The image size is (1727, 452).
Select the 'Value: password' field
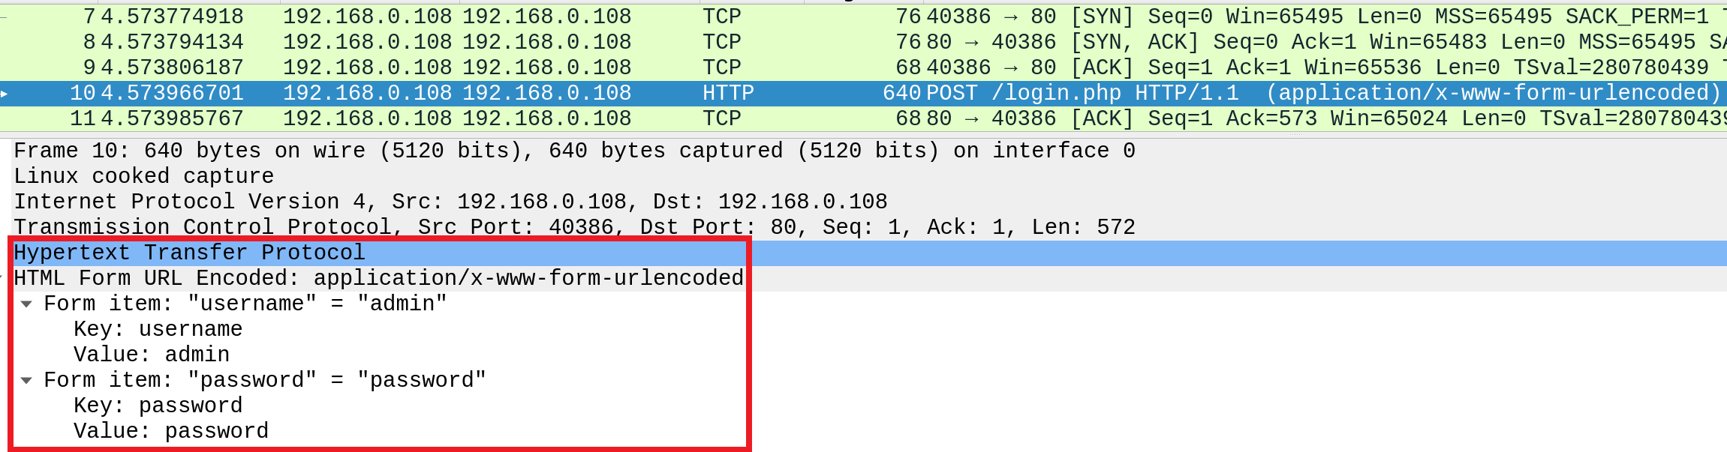(x=171, y=432)
